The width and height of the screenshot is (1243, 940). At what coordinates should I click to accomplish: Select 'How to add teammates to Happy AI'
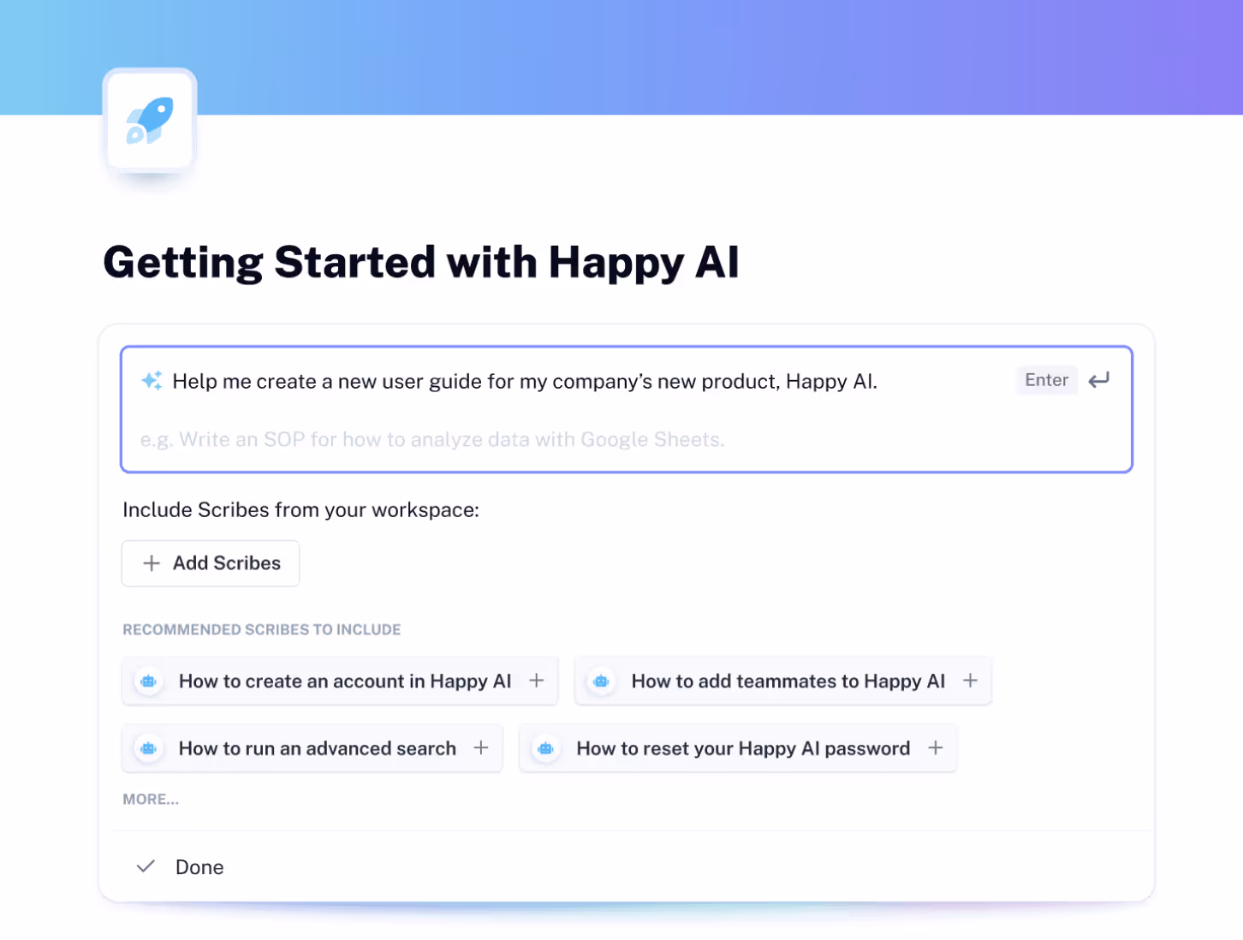click(x=783, y=681)
